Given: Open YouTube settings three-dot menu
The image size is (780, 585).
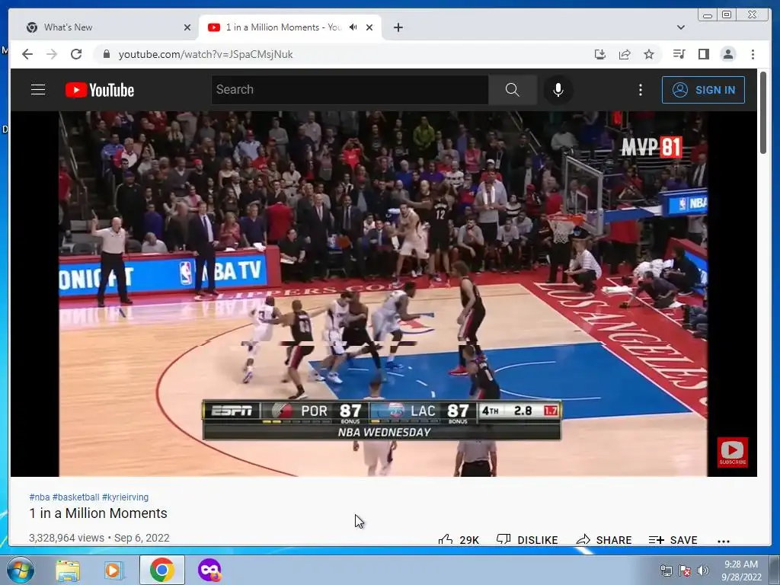Looking at the screenshot, I should (640, 90).
